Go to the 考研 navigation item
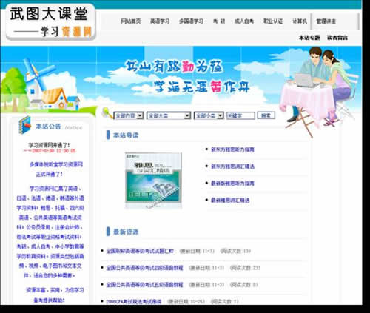The height and width of the screenshot is (313, 370). (219, 21)
